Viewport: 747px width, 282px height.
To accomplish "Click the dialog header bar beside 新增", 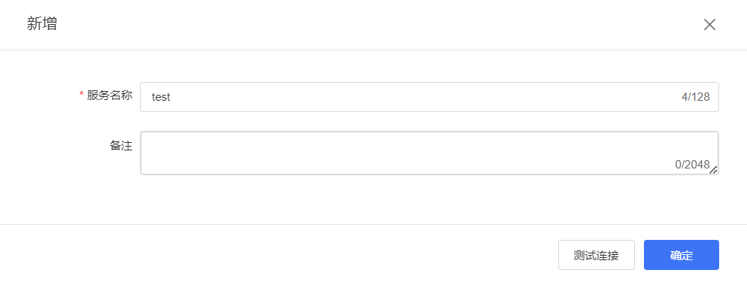I will [373, 25].
